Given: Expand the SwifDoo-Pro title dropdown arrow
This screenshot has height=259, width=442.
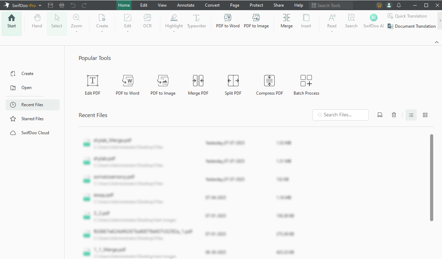Looking at the screenshot, I should click(x=40, y=6).
